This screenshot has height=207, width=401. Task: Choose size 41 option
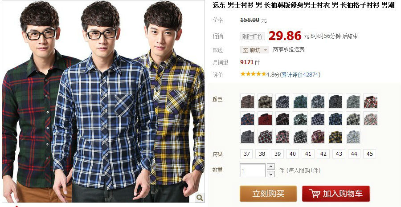(x=308, y=154)
